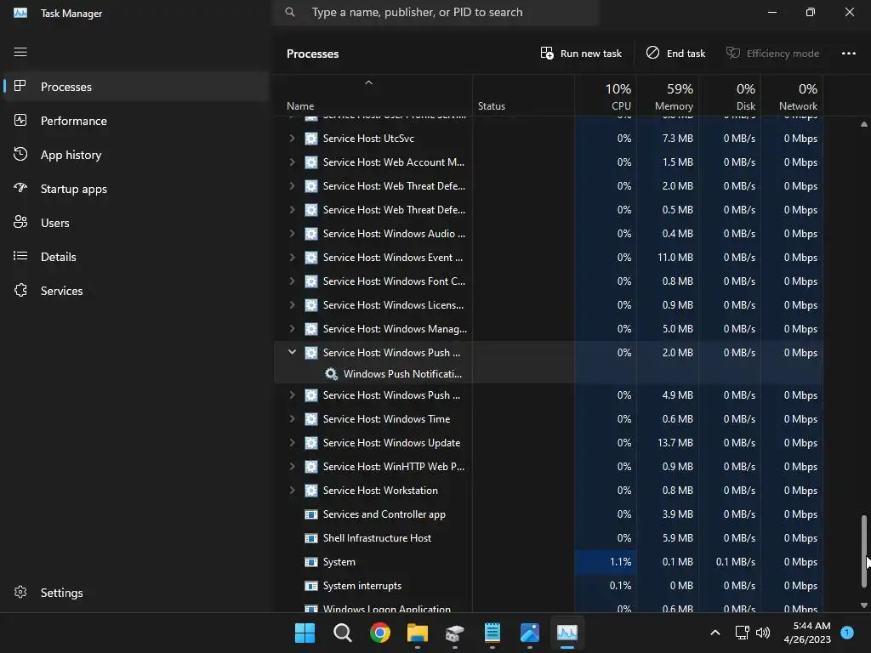Open the Notepad taskbar icon
The image size is (871, 653).
(492, 633)
